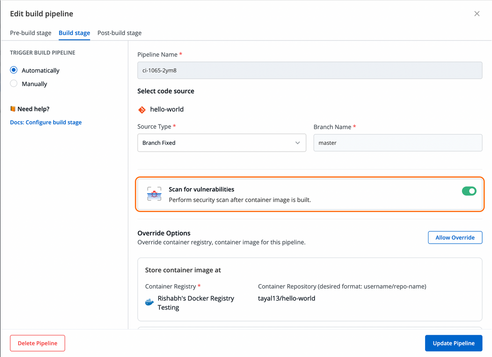This screenshot has height=357, width=492.
Task: Select the Build stage tab
Action: click(74, 33)
